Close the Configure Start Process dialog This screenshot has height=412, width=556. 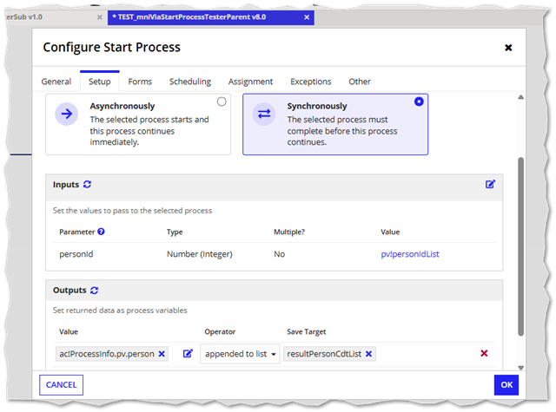(508, 48)
